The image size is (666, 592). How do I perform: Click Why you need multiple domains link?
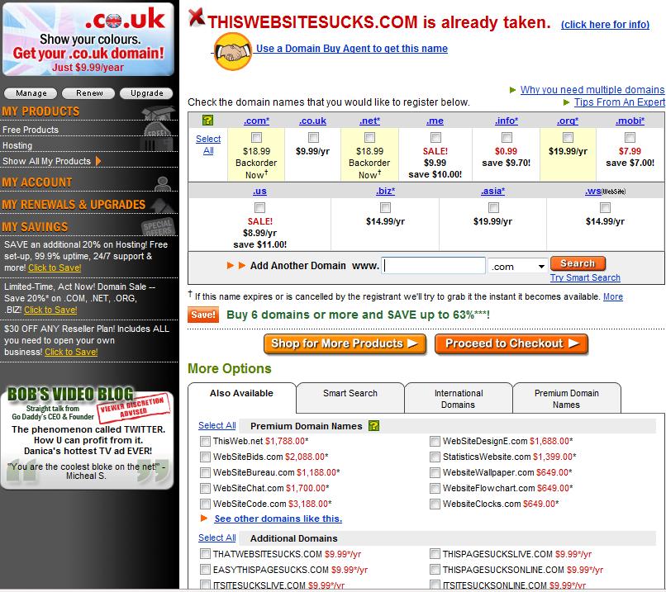point(592,90)
